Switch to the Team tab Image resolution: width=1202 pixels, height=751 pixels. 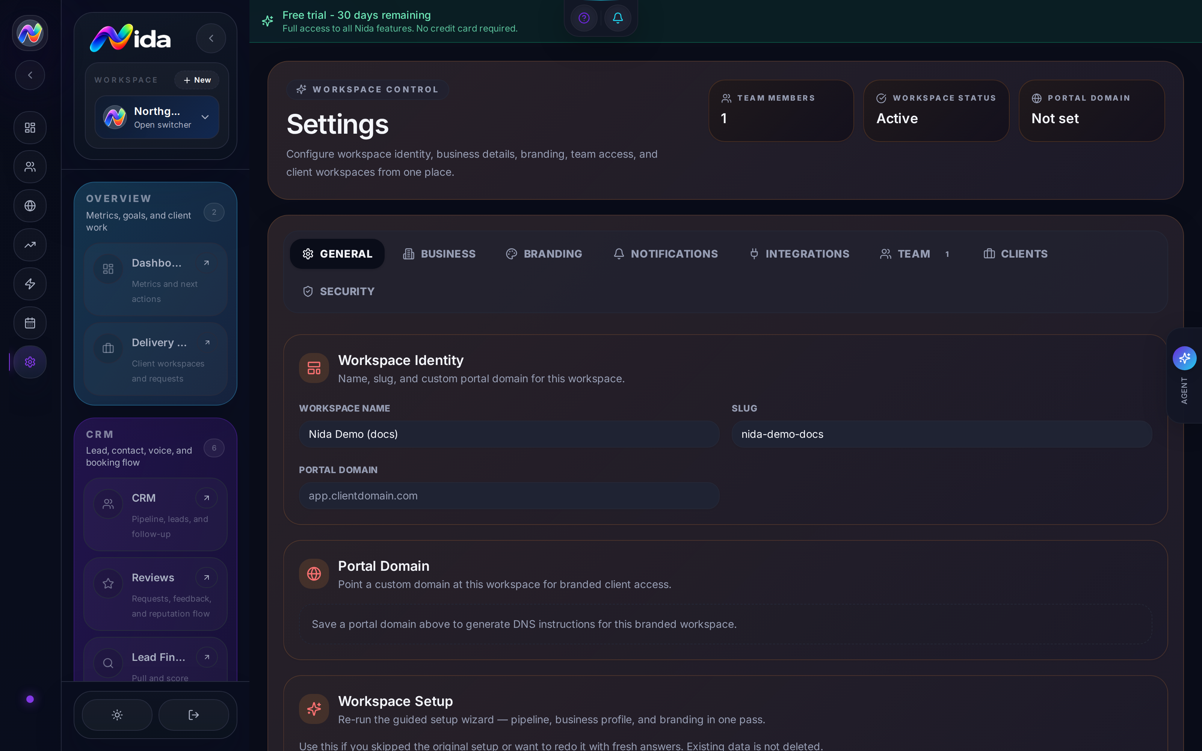click(x=915, y=254)
